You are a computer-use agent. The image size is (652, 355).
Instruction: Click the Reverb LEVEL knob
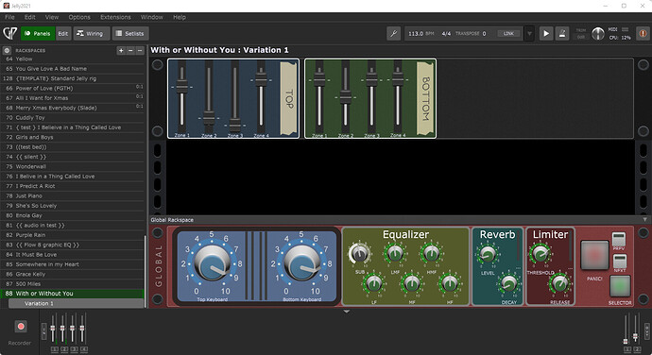[x=488, y=254]
